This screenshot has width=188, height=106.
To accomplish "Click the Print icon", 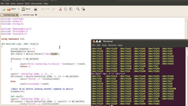I will coord(36,9).
